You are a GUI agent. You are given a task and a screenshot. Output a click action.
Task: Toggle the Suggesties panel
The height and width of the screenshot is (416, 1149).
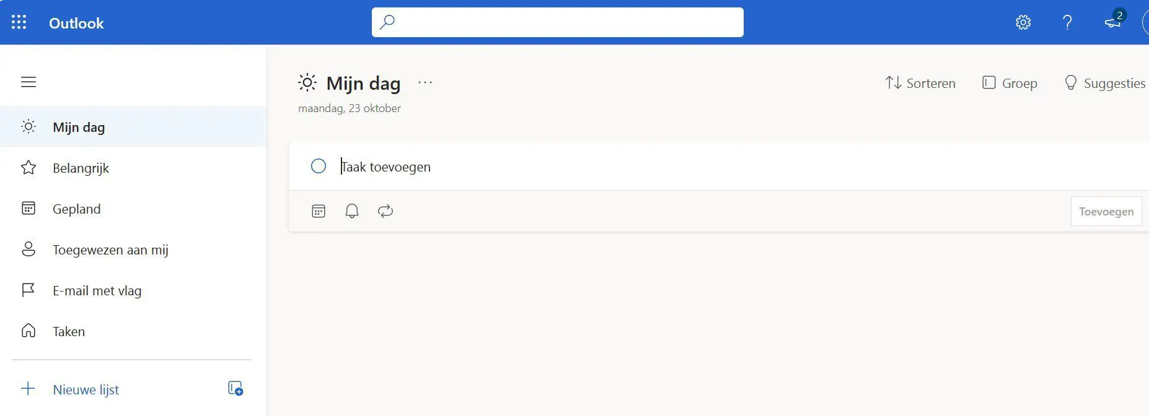point(1105,83)
